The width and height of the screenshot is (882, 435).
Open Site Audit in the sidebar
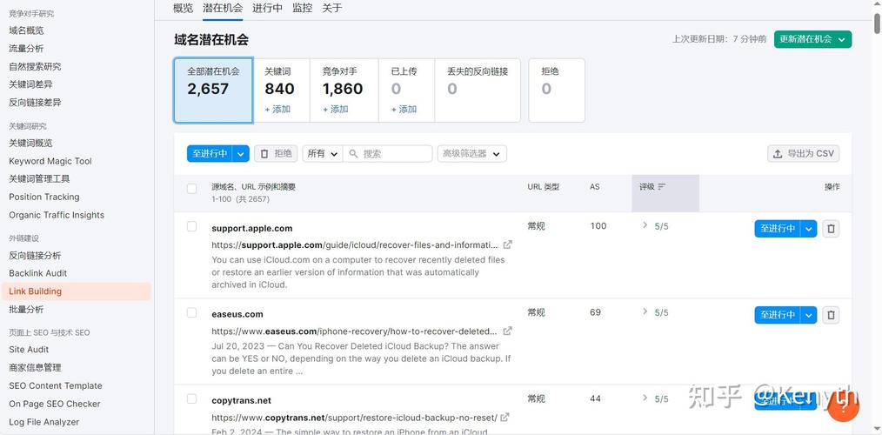coord(29,350)
